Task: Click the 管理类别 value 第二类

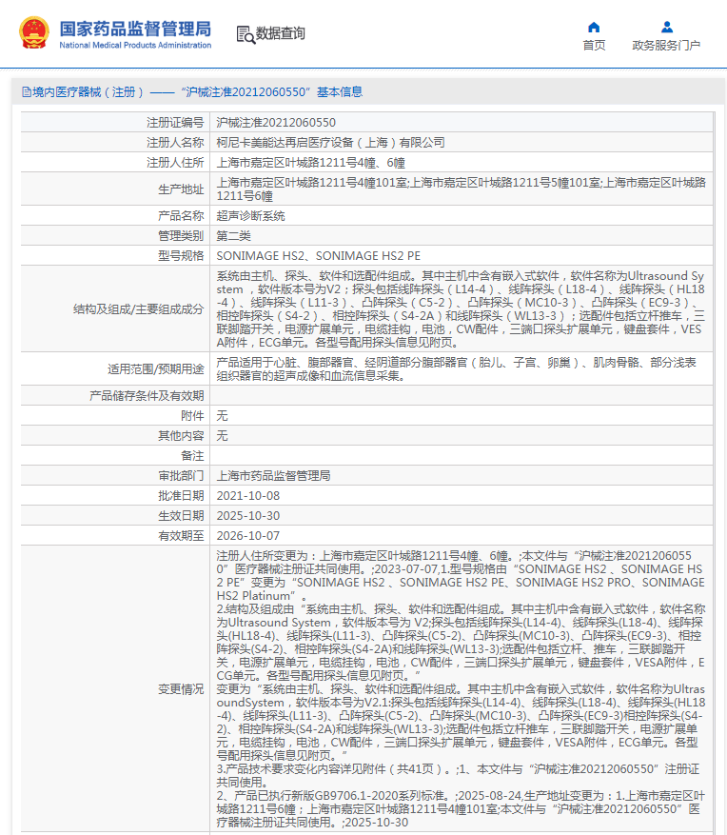Action: [234, 235]
